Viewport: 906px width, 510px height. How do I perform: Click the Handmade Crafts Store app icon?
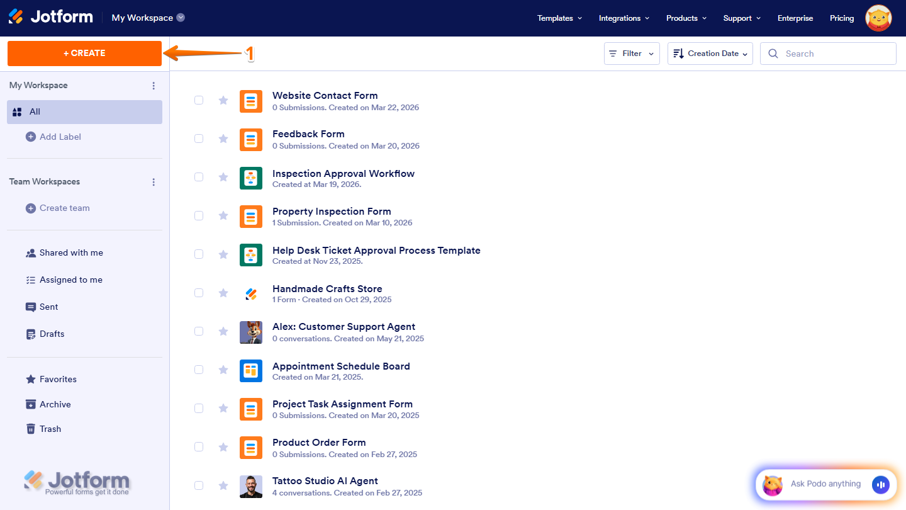tap(251, 293)
